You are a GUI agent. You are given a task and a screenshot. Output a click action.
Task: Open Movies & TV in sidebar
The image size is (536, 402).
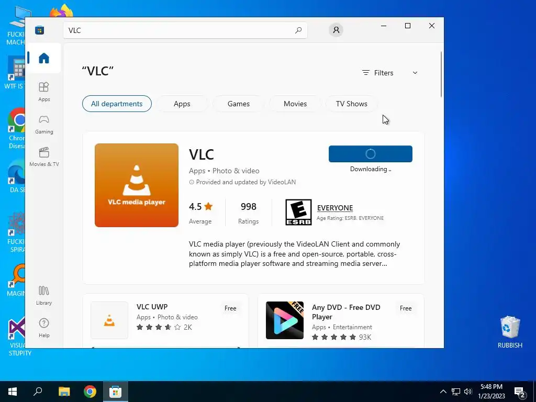coord(44,157)
